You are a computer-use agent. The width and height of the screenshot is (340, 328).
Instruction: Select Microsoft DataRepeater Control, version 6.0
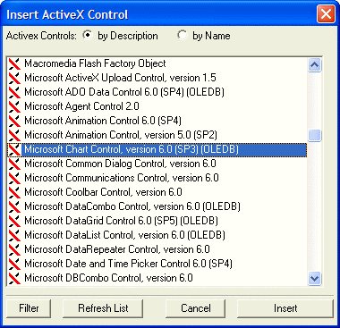click(x=117, y=249)
